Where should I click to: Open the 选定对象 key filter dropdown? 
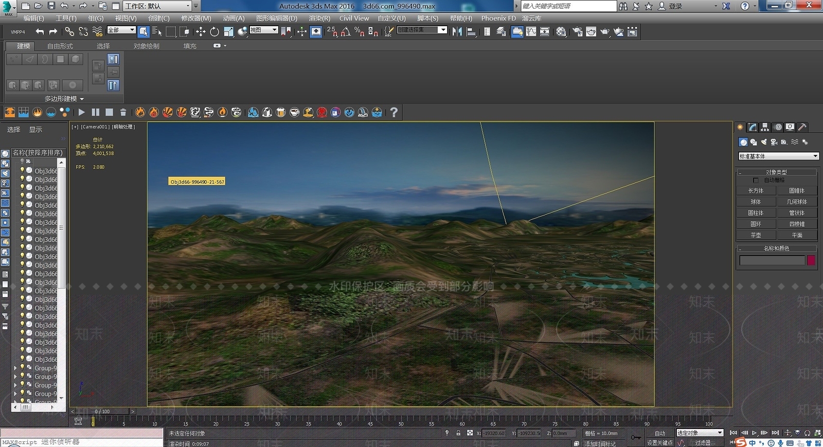click(700, 433)
